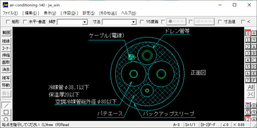Toggle layer F button
Screen dimensions: 257x128
[x=254, y=80]
